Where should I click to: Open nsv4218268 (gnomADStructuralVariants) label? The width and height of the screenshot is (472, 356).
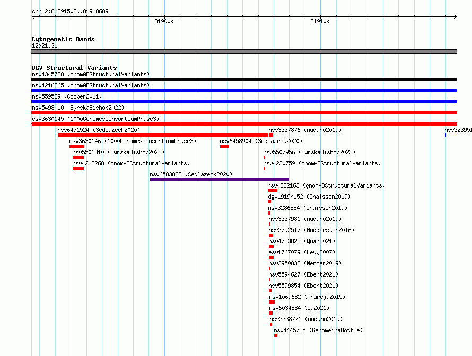[x=131, y=163]
